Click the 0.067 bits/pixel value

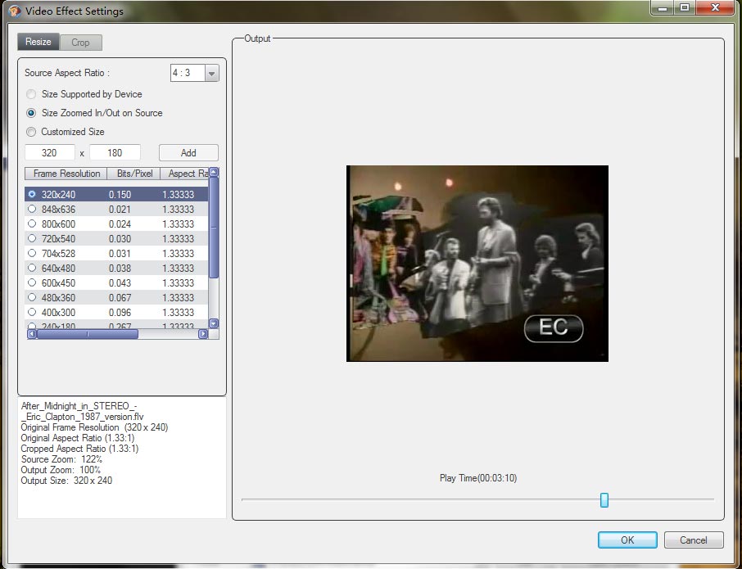[x=120, y=297]
